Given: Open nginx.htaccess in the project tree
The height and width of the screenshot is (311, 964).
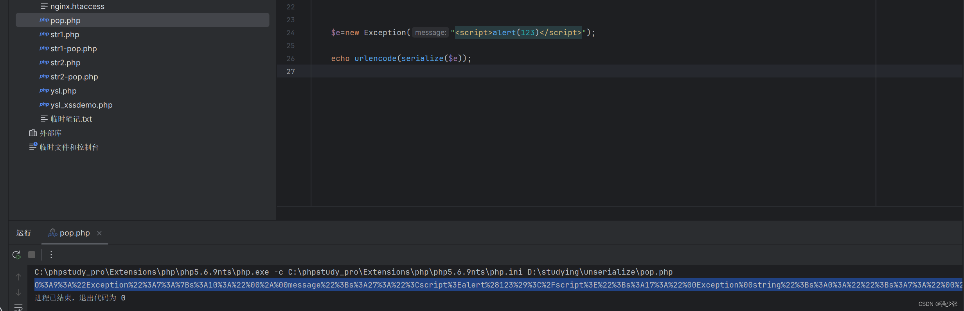Looking at the screenshot, I should 77,6.
